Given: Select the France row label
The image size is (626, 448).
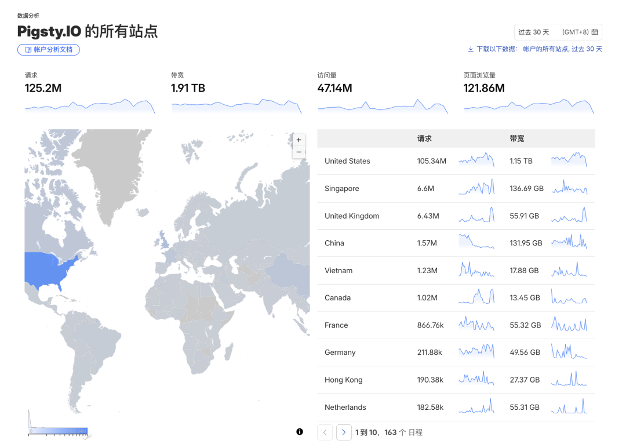Looking at the screenshot, I should [336, 325].
